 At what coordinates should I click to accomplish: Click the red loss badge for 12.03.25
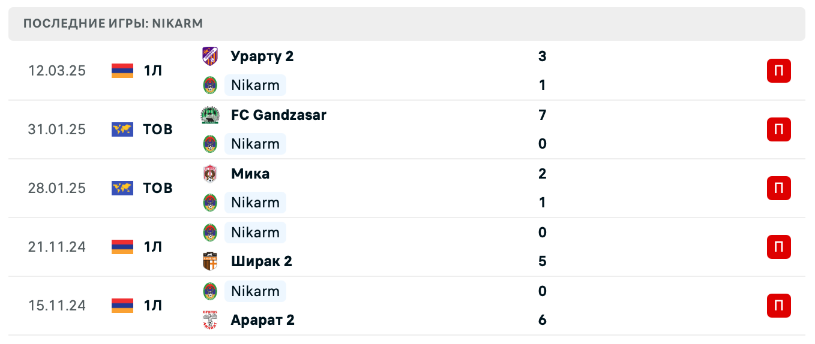click(778, 71)
